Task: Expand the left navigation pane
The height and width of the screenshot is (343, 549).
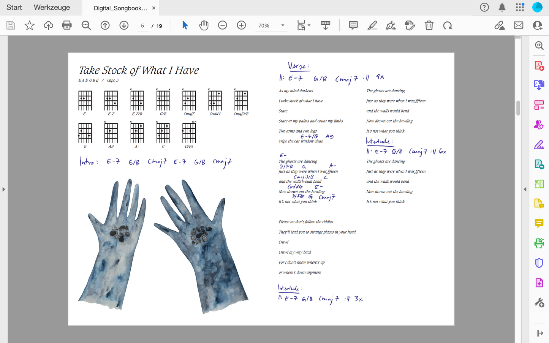Action: click(x=4, y=189)
